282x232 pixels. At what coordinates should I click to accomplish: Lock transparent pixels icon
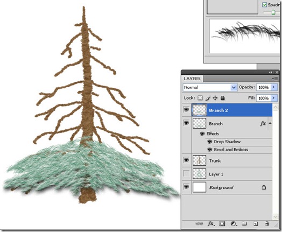pyautogui.click(x=200, y=98)
